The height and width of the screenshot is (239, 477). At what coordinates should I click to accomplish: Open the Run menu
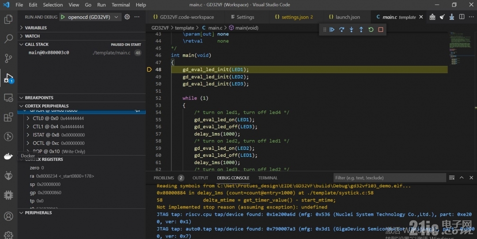coord(101,5)
